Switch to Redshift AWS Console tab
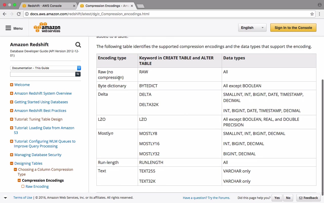The image size is (324, 203). (45, 6)
